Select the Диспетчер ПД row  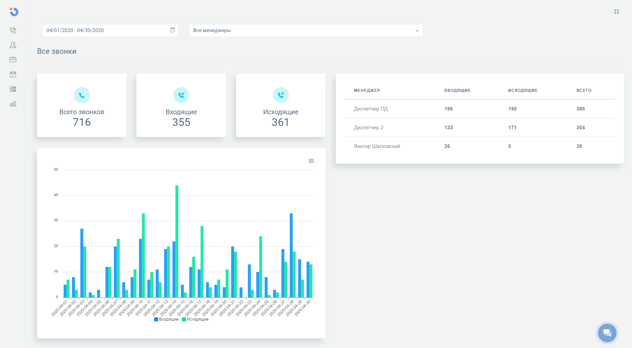click(x=371, y=109)
